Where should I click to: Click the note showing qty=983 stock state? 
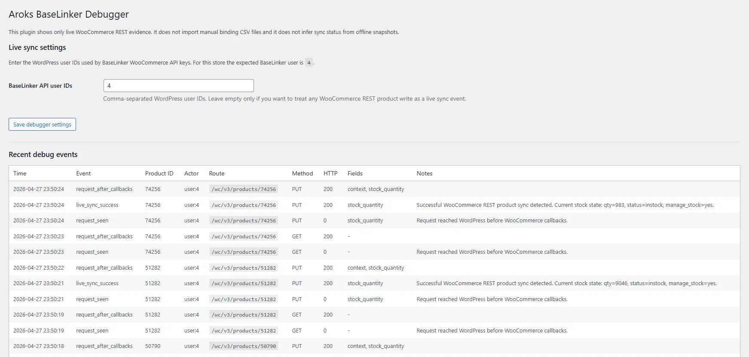565,205
